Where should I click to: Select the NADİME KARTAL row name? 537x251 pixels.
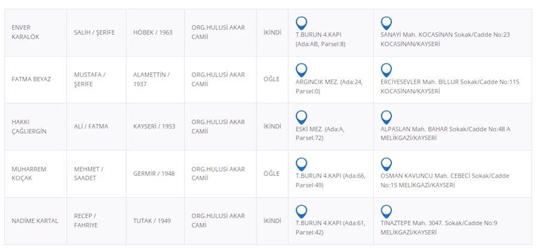(x=35, y=221)
